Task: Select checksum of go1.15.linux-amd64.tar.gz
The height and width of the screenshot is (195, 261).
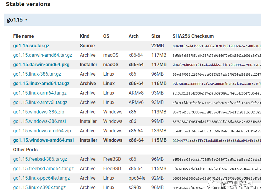Action: pos(217,84)
